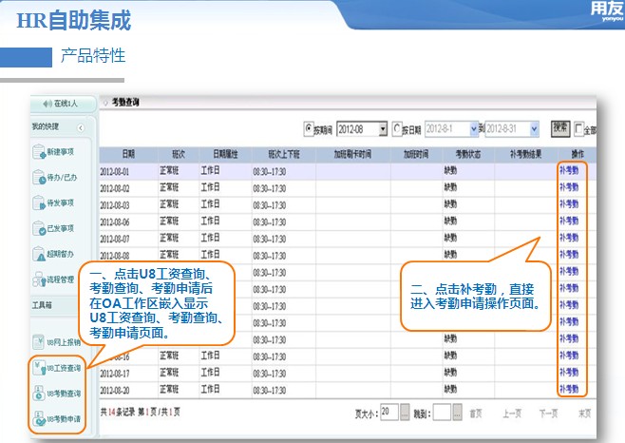Click the 在线1人 speaker icon
Viewport: 625px width, 443px height.
click(x=47, y=104)
